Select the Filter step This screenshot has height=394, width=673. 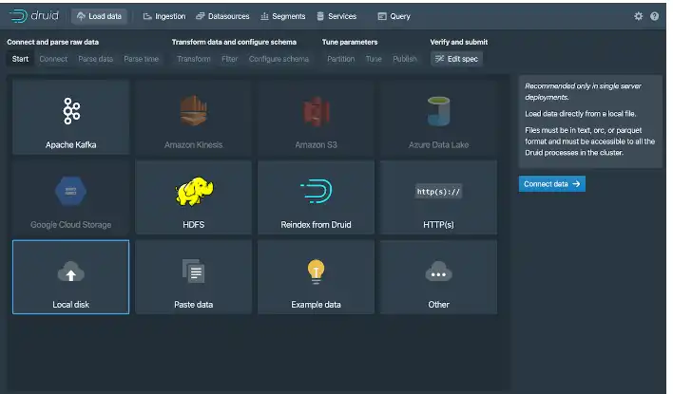[230, 59]
